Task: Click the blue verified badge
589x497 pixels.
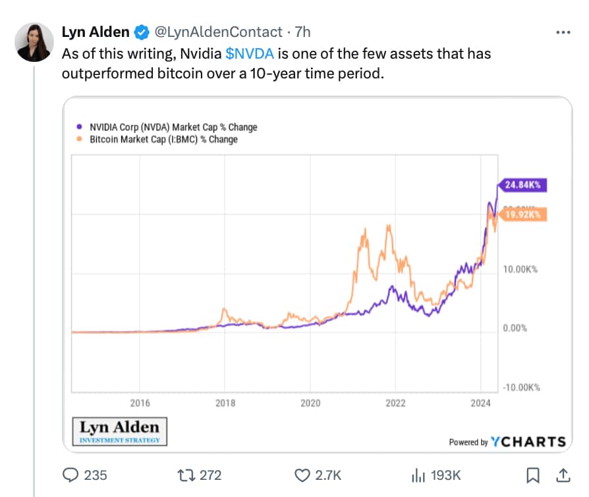Action: click(x=141, y=32)
